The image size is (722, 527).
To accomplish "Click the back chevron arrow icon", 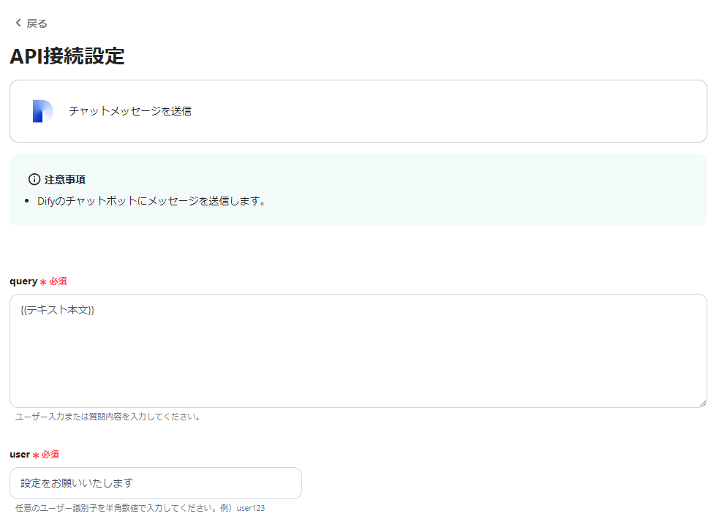I will (16, 22).
